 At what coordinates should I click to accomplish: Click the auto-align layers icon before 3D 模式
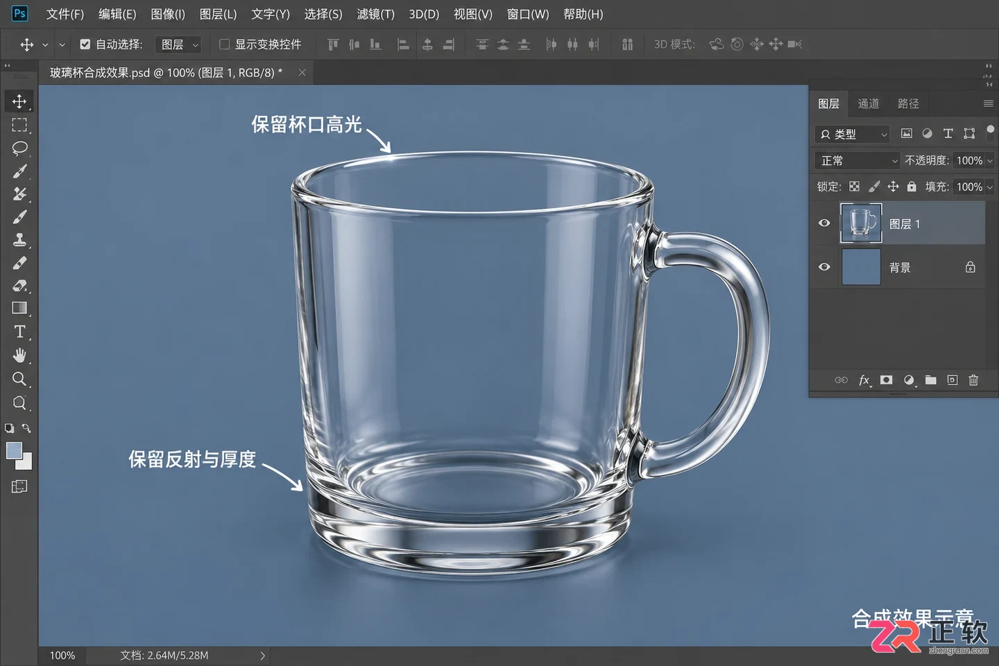click(627, 44)
